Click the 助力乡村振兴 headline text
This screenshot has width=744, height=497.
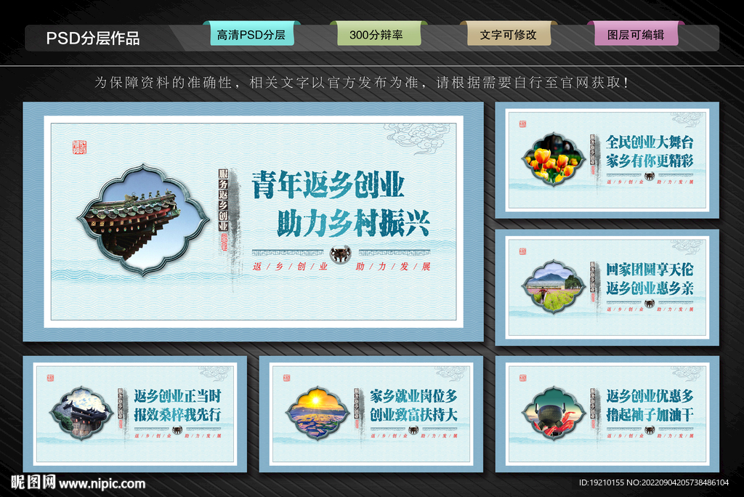(x=354, y=224)
